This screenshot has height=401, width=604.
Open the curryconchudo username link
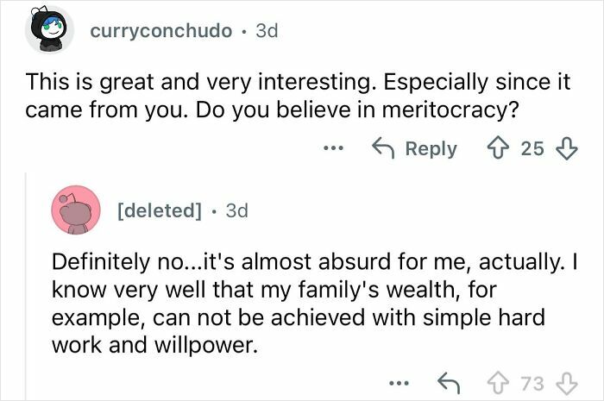[x=160, y=31]
